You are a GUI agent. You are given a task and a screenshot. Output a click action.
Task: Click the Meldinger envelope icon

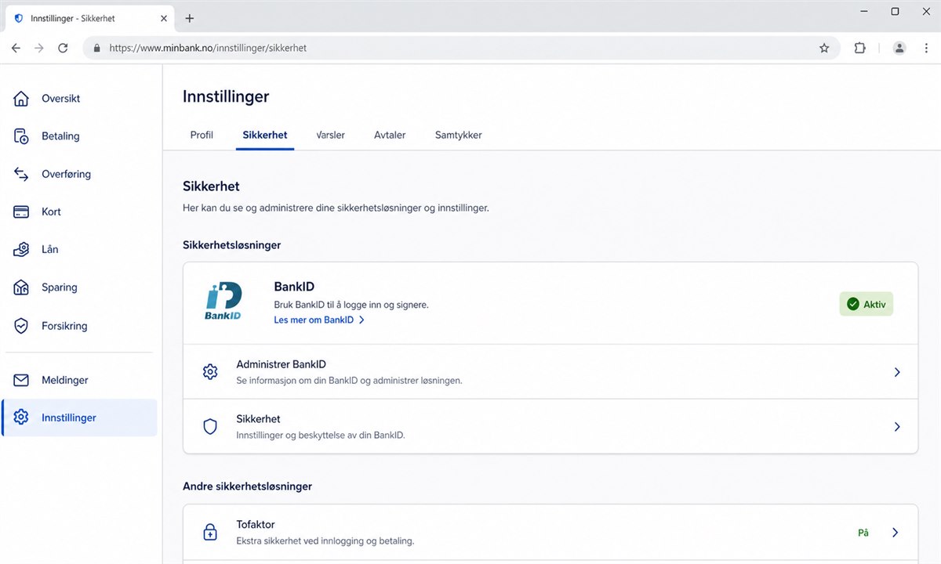pyautogui.click(x=21, y=380)
